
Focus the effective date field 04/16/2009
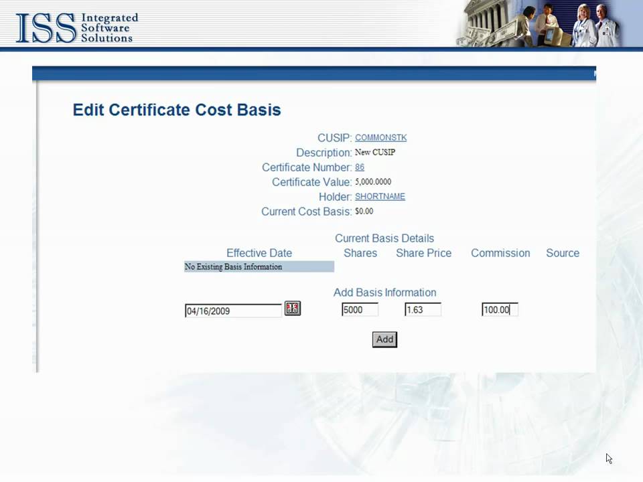click(x=233, y=311)
